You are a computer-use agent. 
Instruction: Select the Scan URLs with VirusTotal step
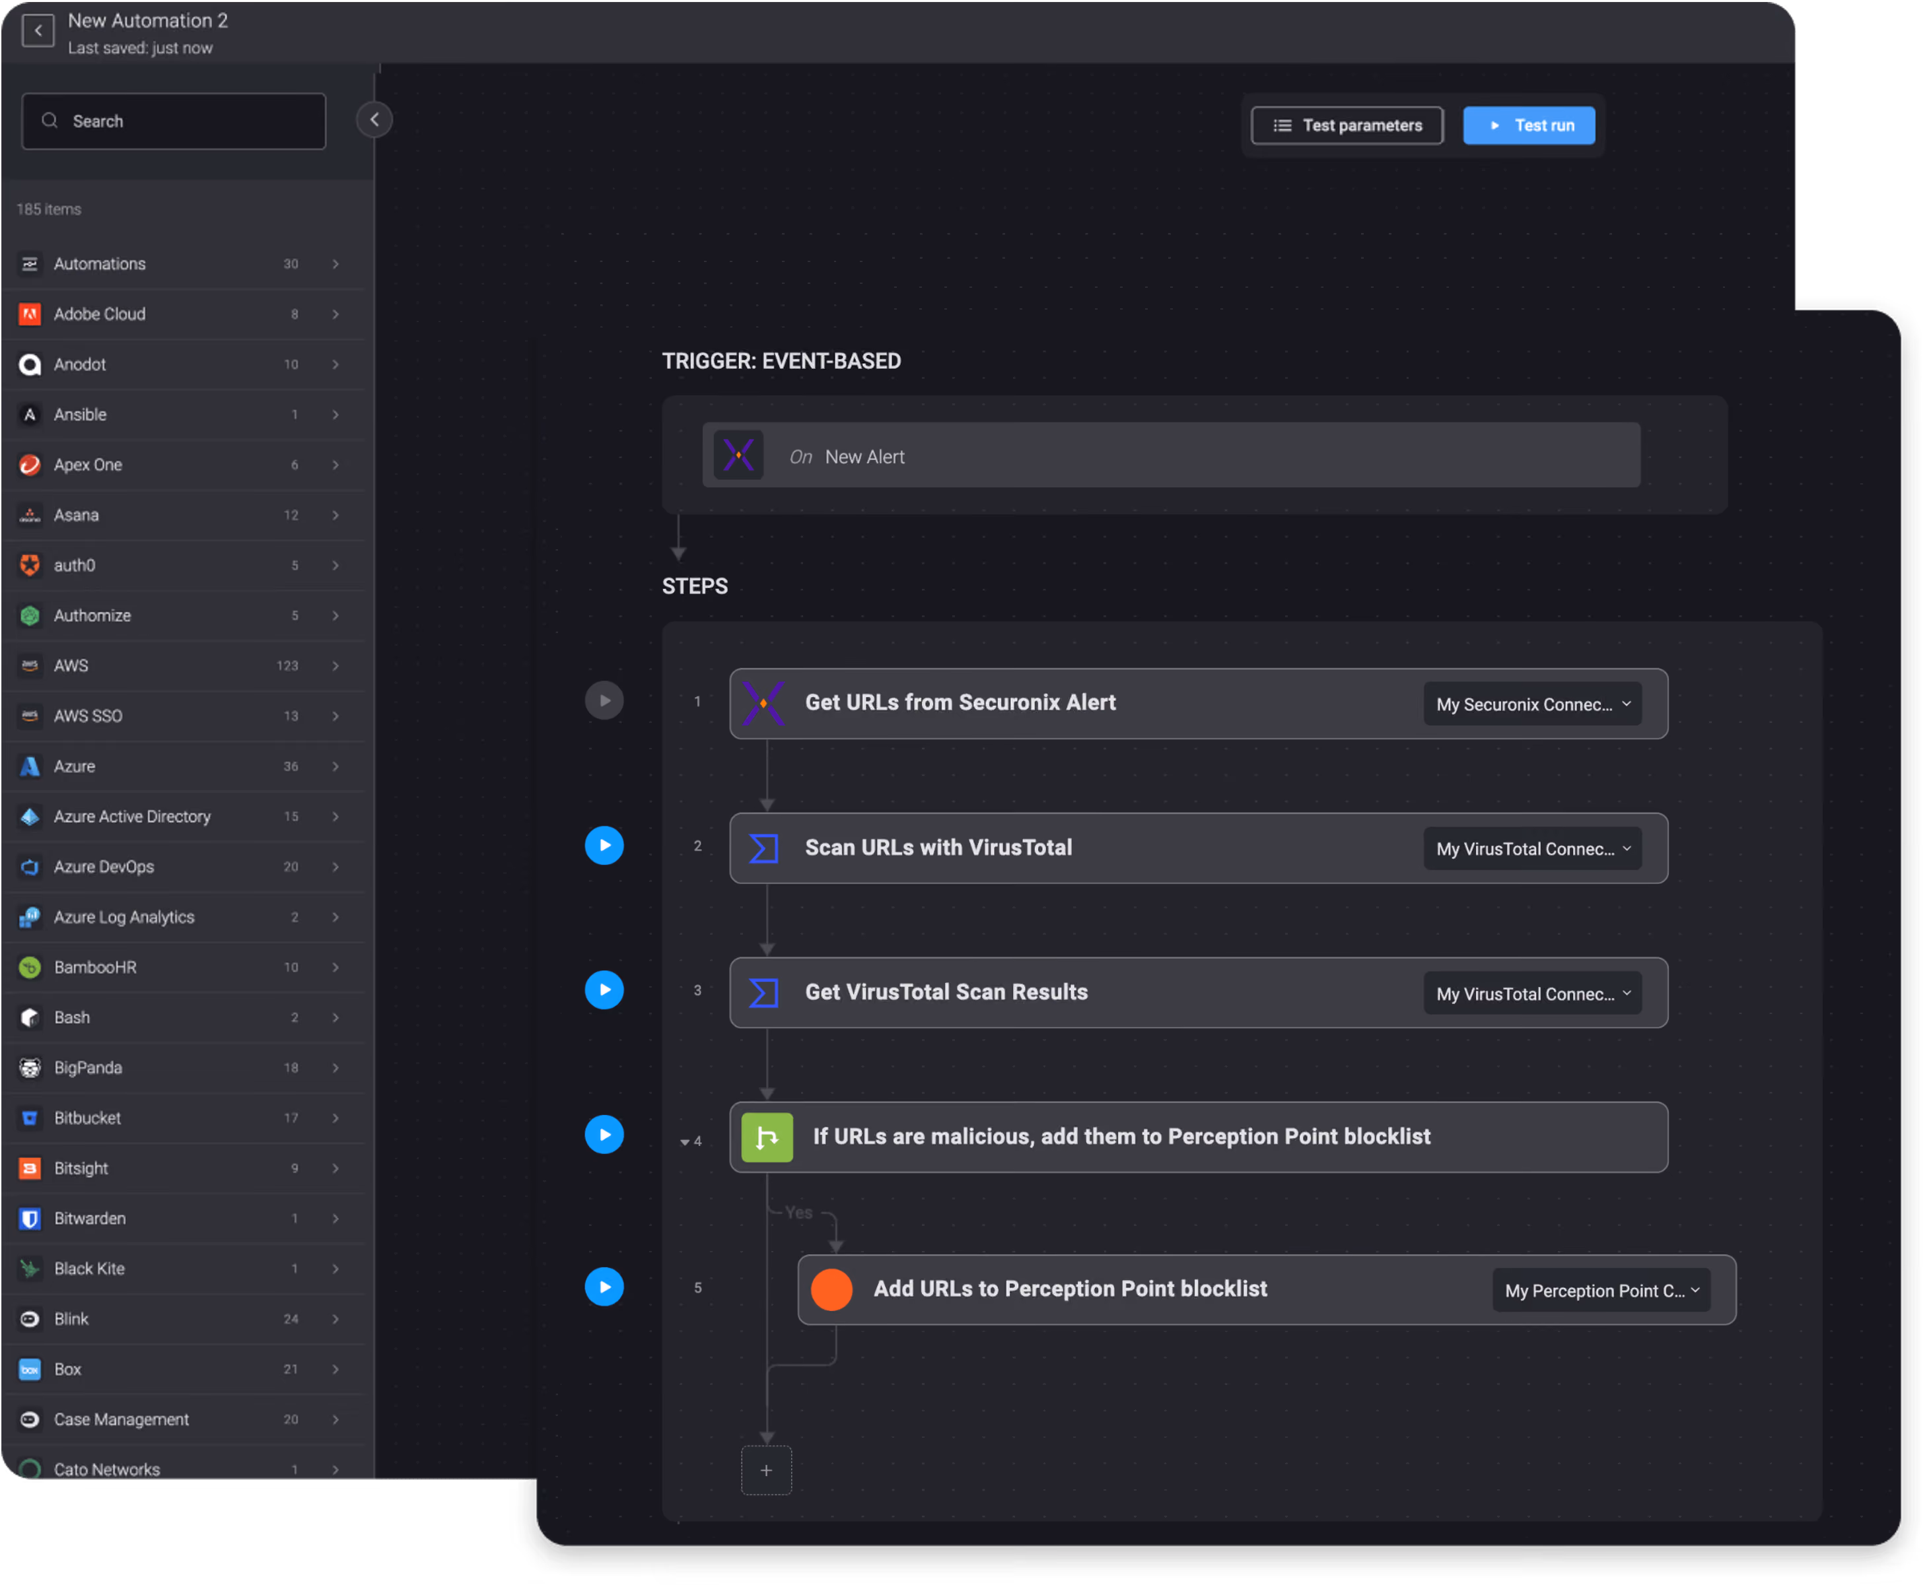coord(1199,848)
